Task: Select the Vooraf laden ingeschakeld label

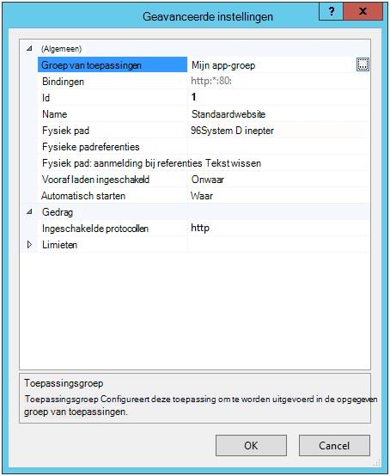Action: pos(95,180)
